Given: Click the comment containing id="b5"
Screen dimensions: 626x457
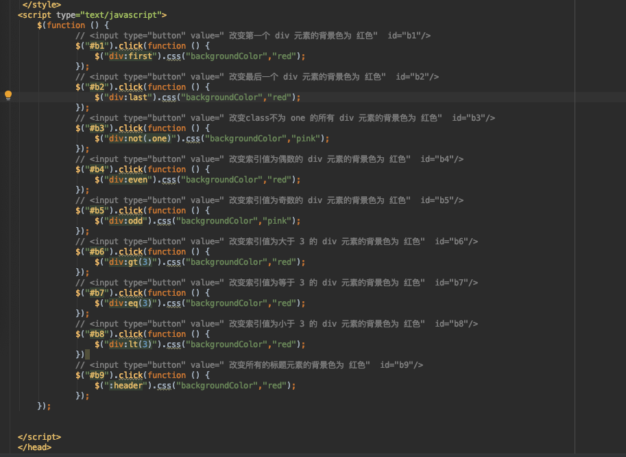Looking at the screenshot, I should point(269,200).
